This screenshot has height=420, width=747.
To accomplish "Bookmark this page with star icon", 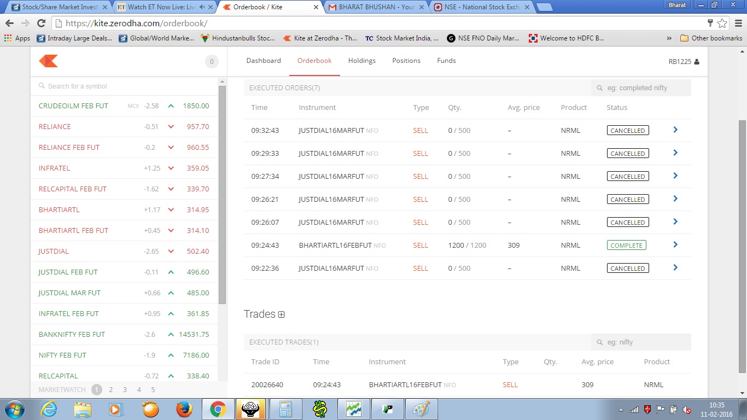I will click(722, 23).
